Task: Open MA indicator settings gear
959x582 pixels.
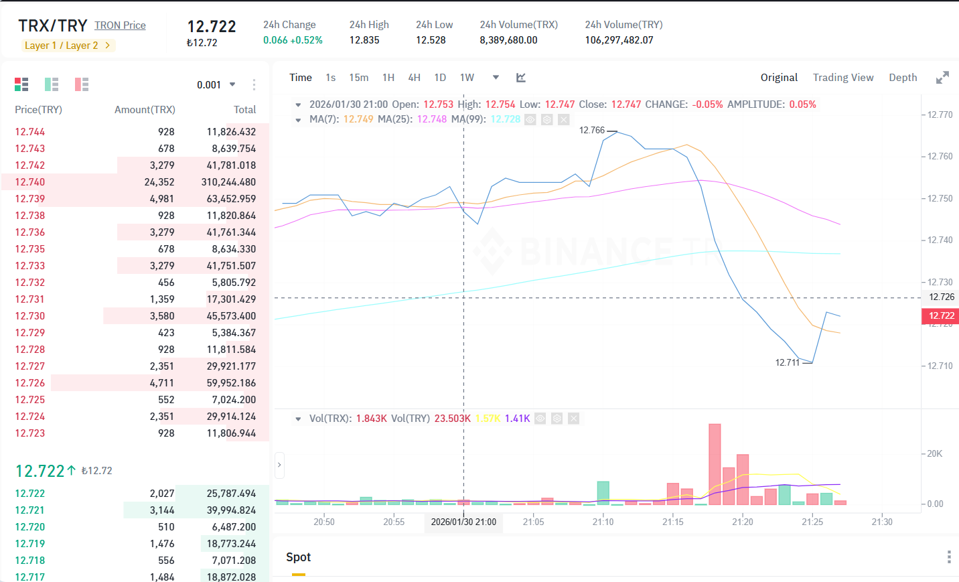Action: 547,119
